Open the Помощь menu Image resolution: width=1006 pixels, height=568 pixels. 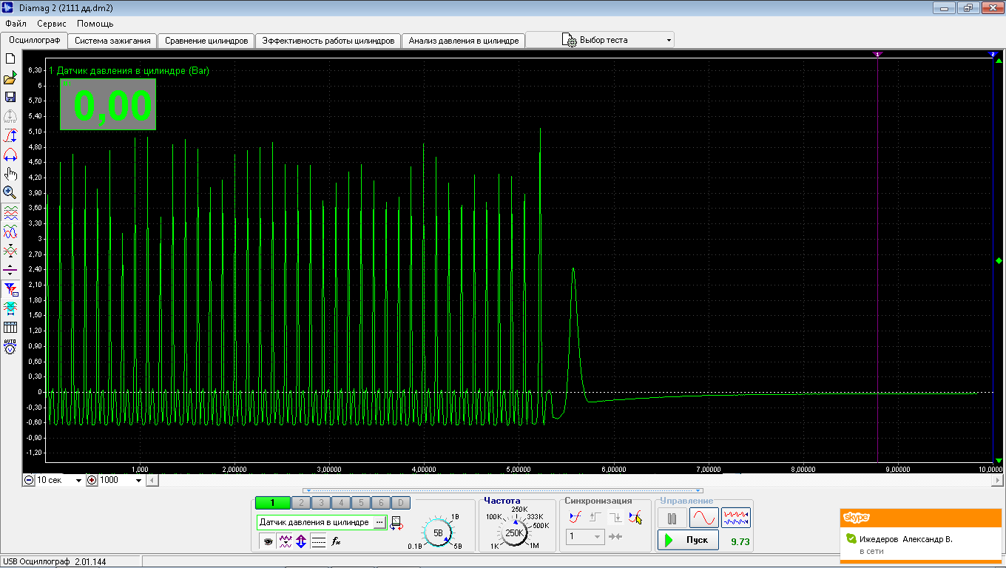pyautogui.click(x=95, y=24)
